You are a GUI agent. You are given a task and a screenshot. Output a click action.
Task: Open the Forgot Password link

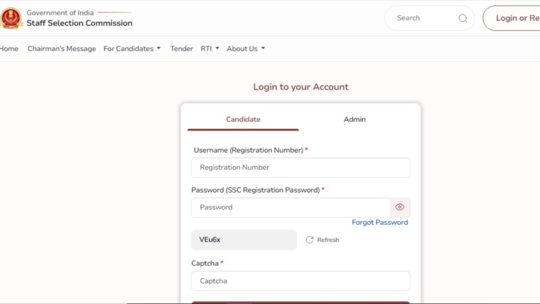point(380,222)
